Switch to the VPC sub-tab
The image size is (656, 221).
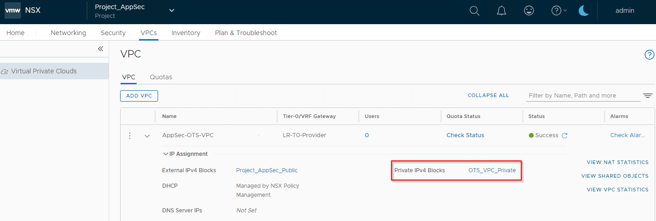click(129, 77)
